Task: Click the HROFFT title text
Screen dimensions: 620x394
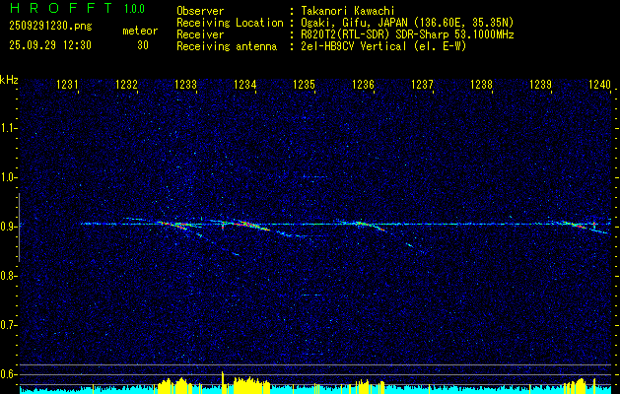Action: click(x=61, y=8)
